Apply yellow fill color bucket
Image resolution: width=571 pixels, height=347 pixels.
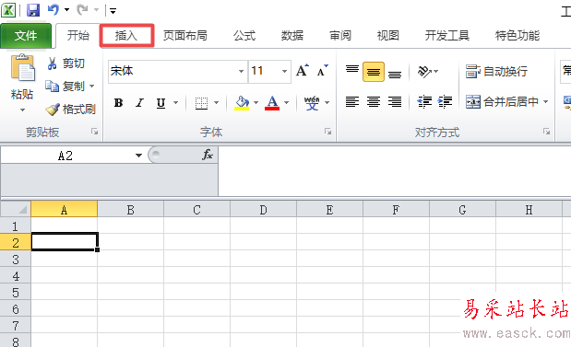click(x=242, y=103)
